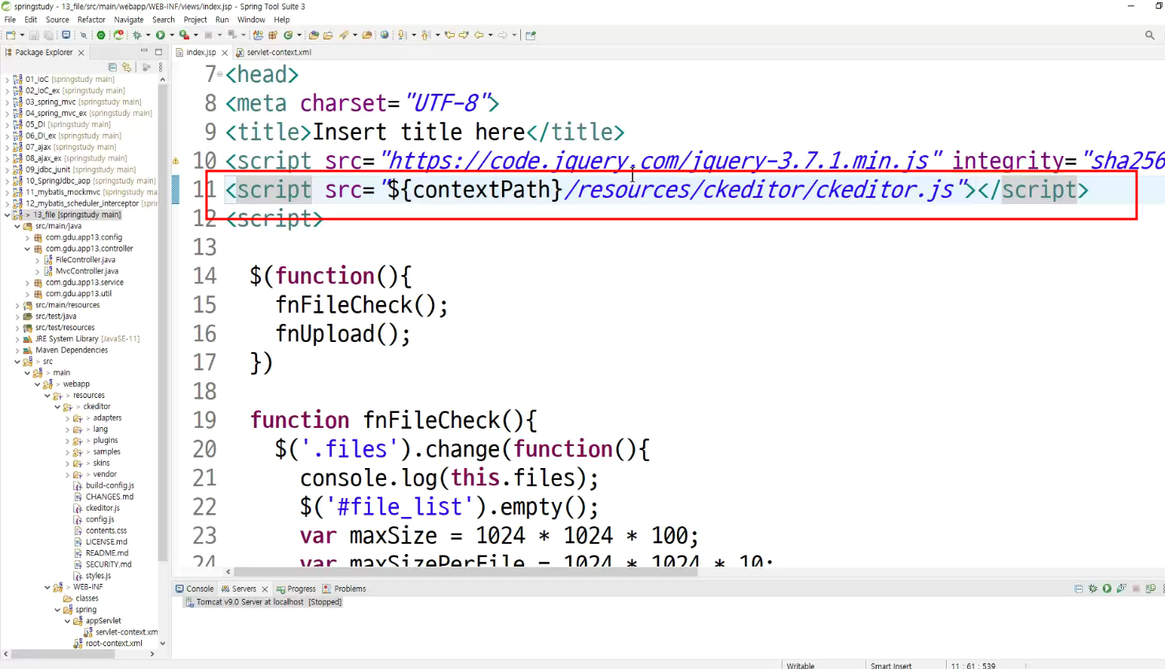Collapse the ckeditor folder
This screenshot has height=669, width=1165.
58,407
